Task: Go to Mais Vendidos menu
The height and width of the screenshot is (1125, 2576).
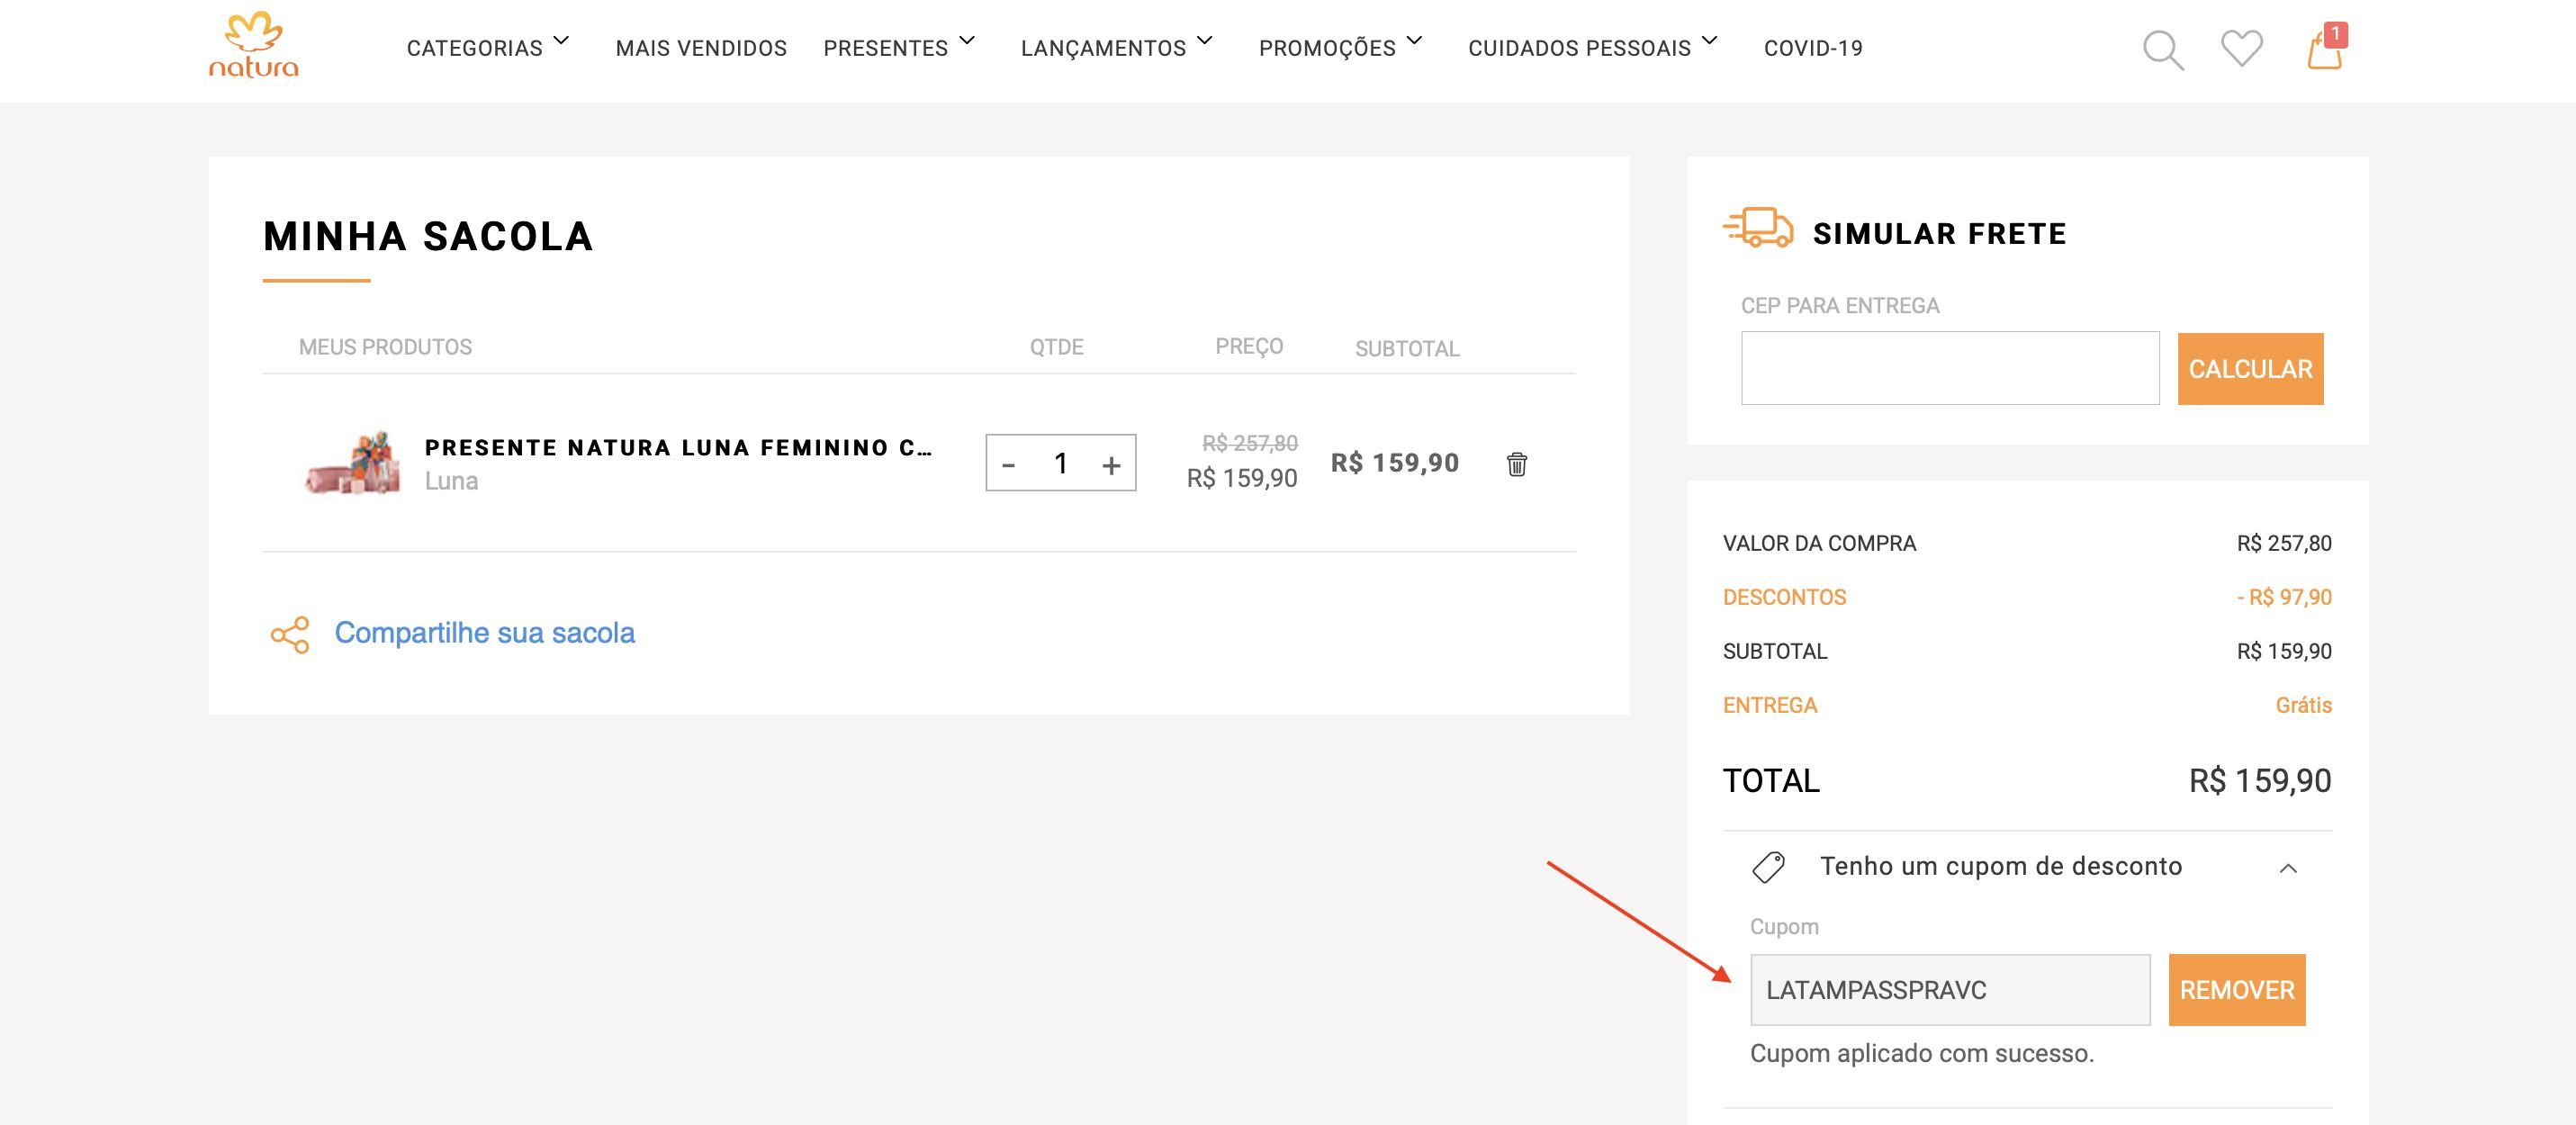Action: coord(701,48)
